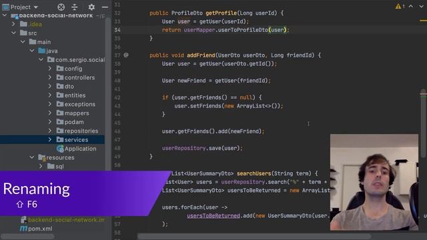Collapse the com.sergio.social package

pos(41,59)
